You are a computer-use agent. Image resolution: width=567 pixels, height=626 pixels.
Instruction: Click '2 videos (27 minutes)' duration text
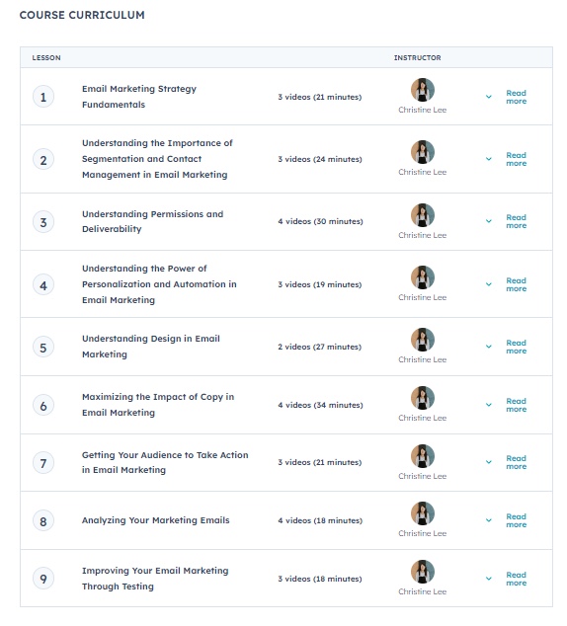pos(319,347)
